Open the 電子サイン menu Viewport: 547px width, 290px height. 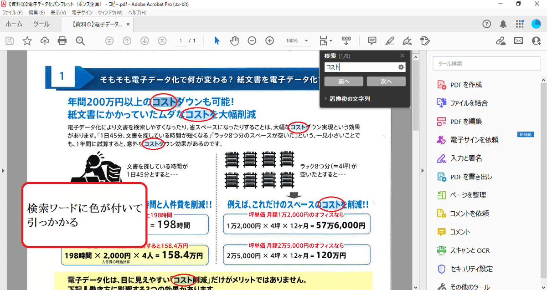pos(83,12)
